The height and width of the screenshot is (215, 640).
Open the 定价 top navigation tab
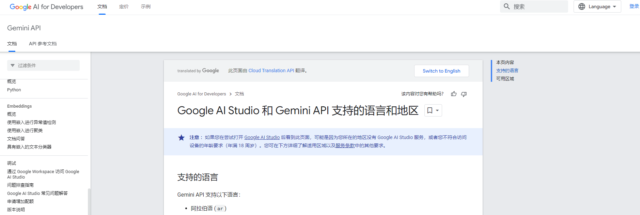(124, 7)
